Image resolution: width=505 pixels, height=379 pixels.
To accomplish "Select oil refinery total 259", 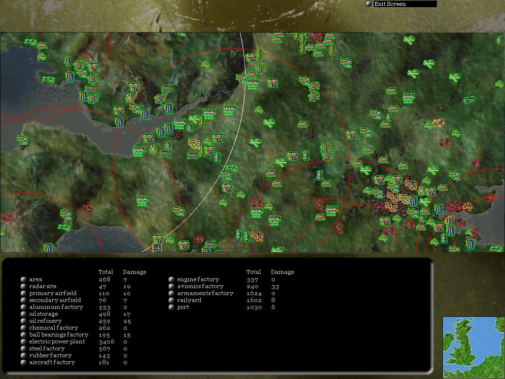I will pos(105,321).
